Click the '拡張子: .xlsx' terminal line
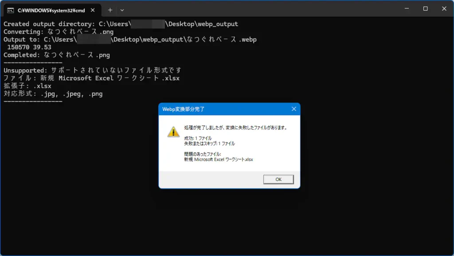This screenshot has height=256, width=454. coord(27,86)
